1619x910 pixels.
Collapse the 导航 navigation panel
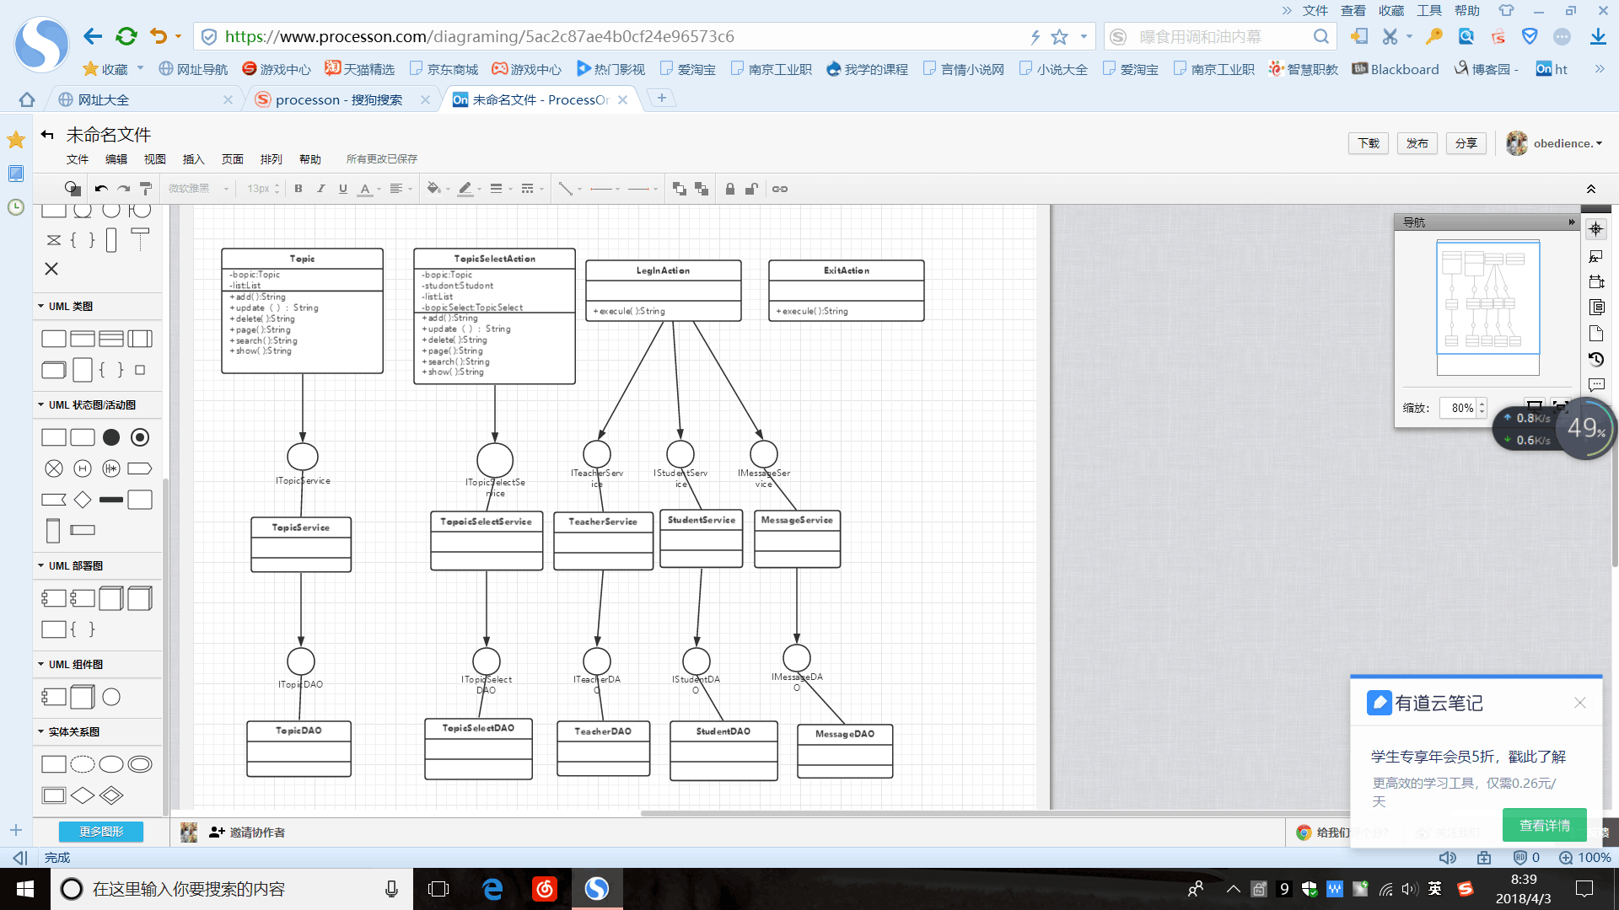(x=1571, y=222)
